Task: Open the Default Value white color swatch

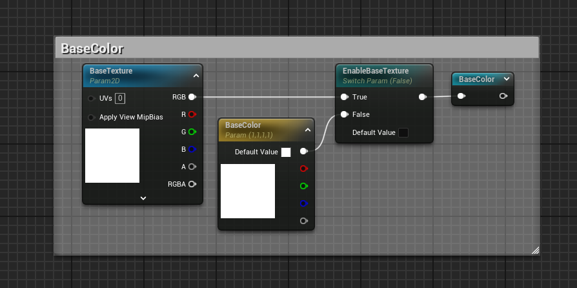Action: pyautogui.click(x=286, y=152)
